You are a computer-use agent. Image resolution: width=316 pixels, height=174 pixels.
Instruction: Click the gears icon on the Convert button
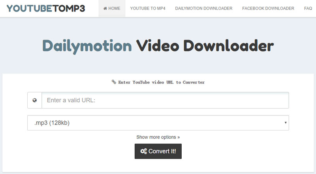(x=143, y=151)
